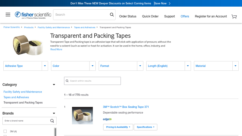This screenshot has width=242, height=136.
Task: Click the brand name search magnifier icon
Action: 52,121
